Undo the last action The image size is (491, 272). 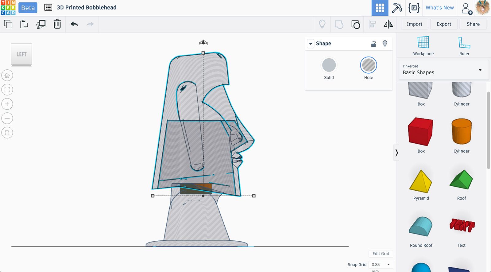(x=74, y=24)
